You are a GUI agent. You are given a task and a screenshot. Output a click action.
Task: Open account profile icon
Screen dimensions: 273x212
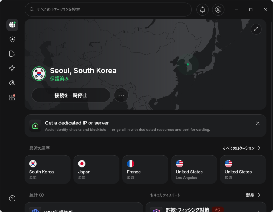pos(218,10)
